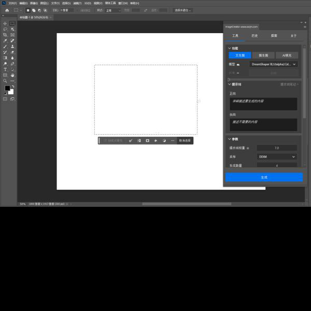Click the 负向 negative prompt field
The image size is (311, 311).
263,125
